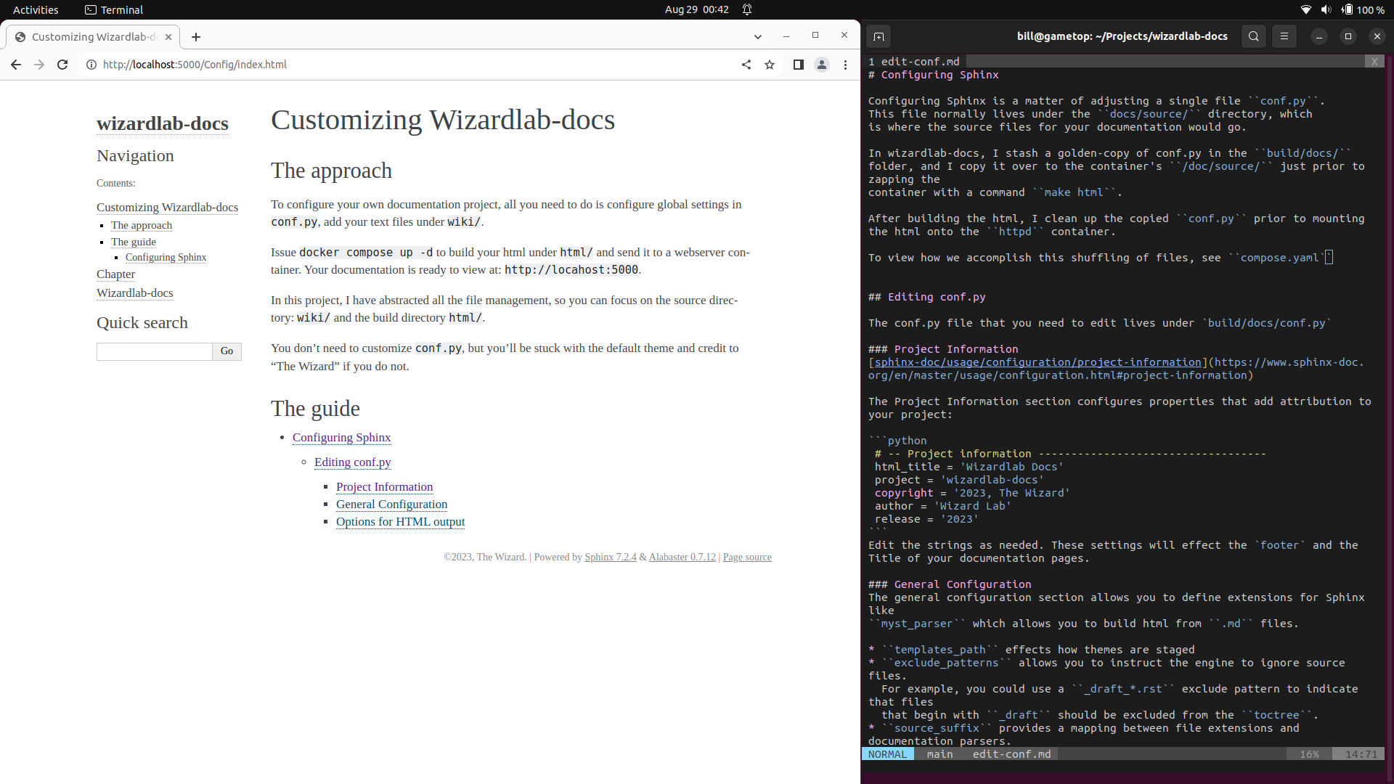
Task: Open the clock and calendar panel
Action: tap(697, 9)
